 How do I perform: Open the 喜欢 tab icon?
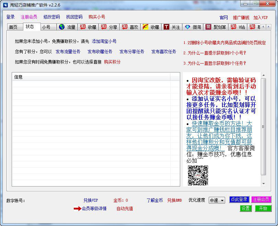point(129,27)
